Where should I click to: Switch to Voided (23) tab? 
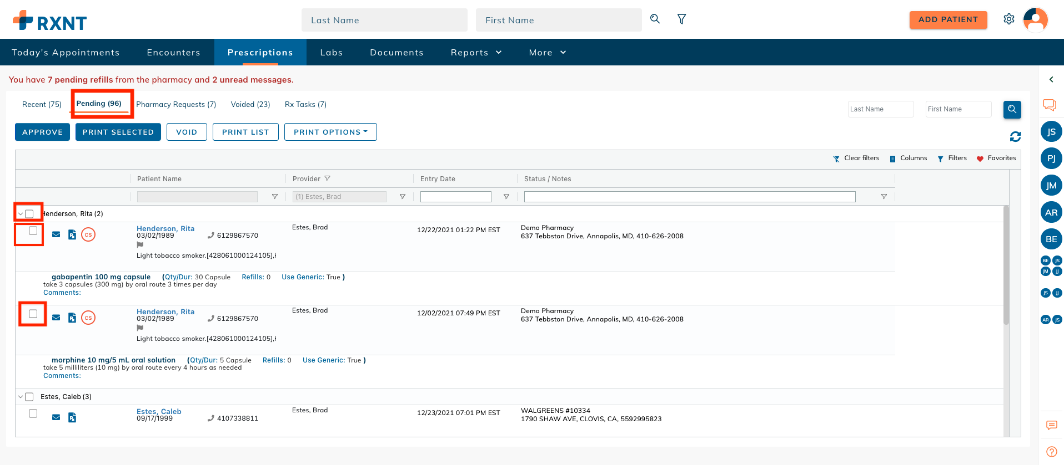click(250, 104)
